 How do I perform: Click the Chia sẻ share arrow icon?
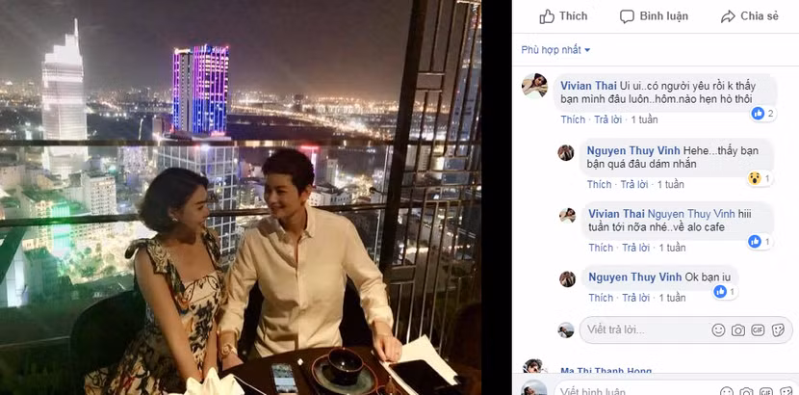pos(728,16)
